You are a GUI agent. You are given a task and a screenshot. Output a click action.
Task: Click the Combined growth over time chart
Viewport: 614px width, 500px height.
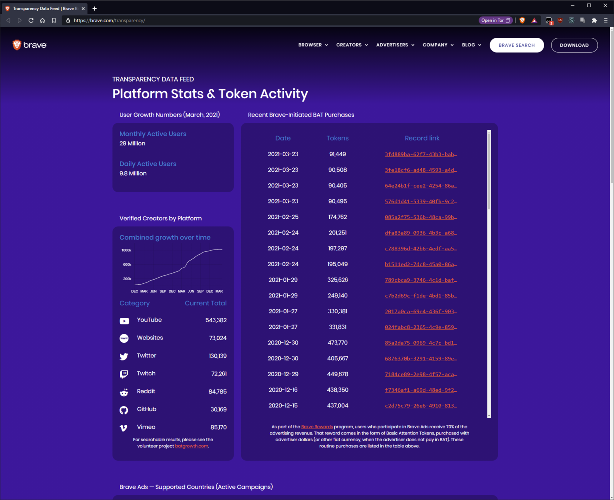[173, 269]
